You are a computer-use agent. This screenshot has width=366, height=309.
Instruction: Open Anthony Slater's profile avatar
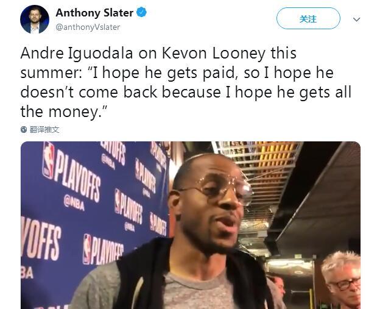coord(35,20)
